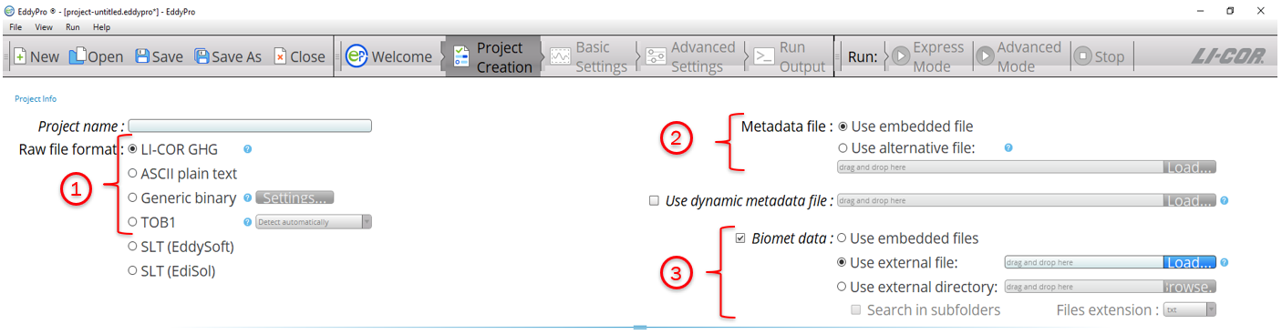Image resolution: width=1282 pixels, height=334 pixels.
Task: Save the project via Save icon
Action: tap(142, 56)
